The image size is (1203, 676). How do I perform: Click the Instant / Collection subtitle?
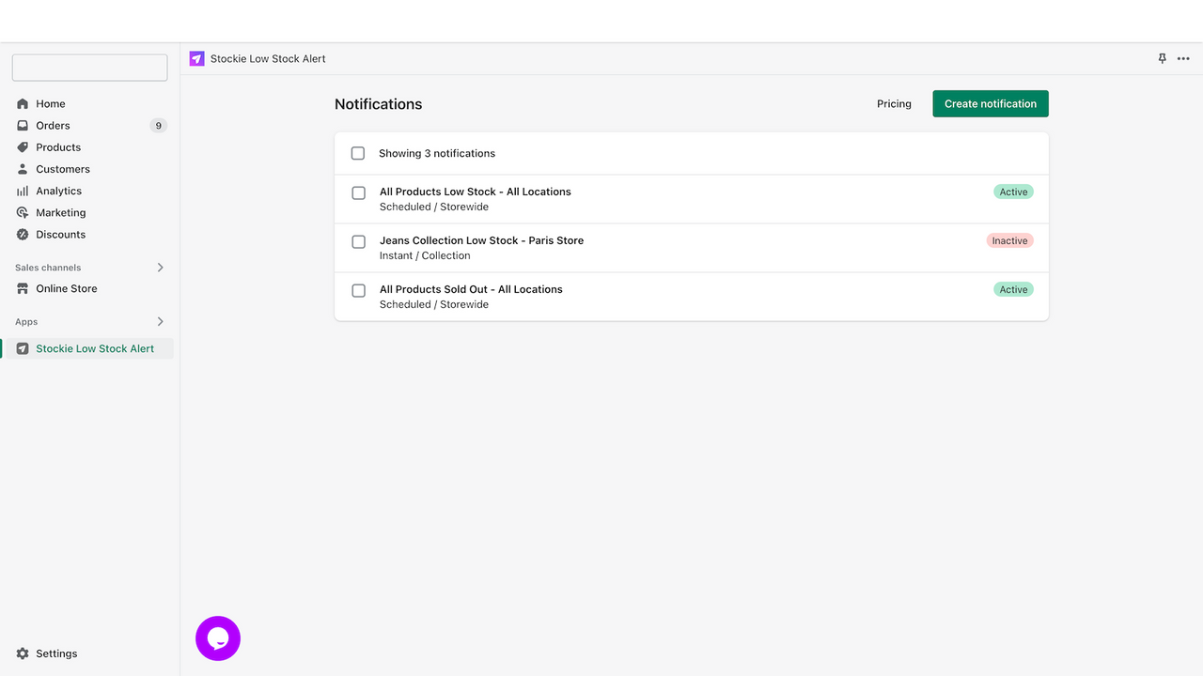click(x=425, y=255)
